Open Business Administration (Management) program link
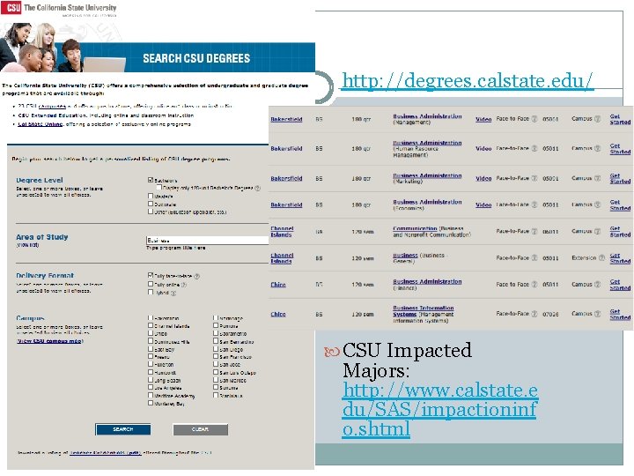The width and height of the screenshot is (634, 476). (x=427, y=116)
